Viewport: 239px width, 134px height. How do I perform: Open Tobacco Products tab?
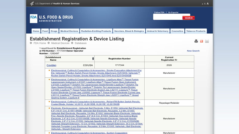click(x=196, y=31)
